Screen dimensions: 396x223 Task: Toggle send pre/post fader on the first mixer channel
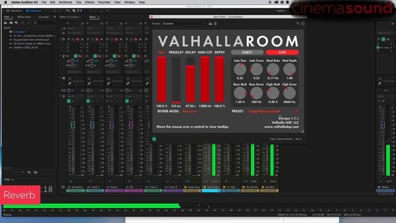[80, 56]
